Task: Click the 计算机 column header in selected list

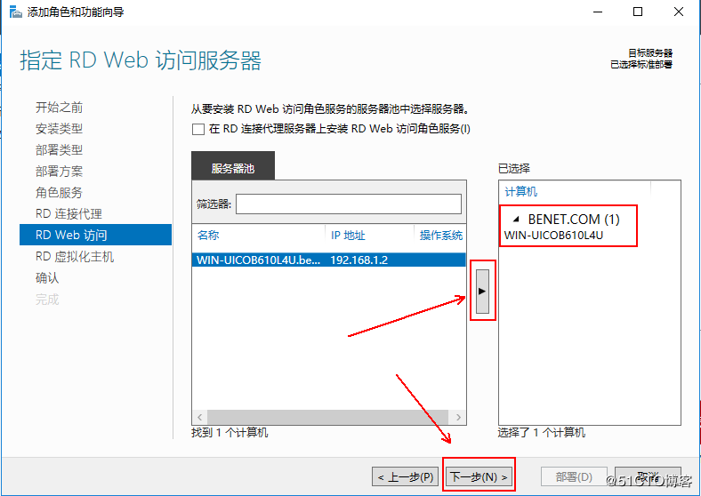Action: click(x=574, y=192)
